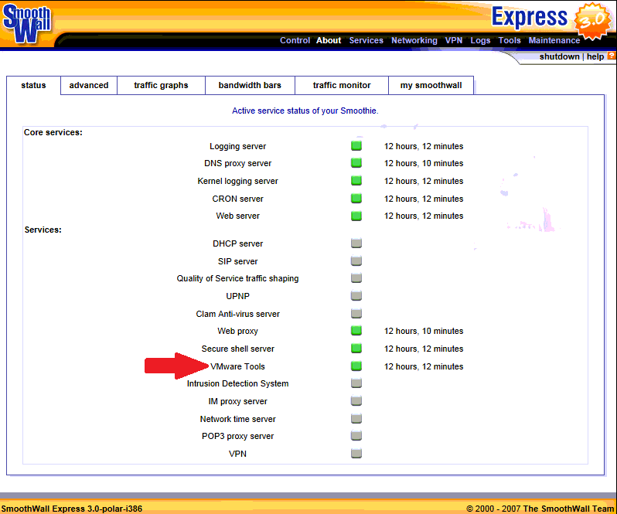The height and width of the screenshot is (514, 617).
Task: Click the Services section heading
Action: point(43,230)
